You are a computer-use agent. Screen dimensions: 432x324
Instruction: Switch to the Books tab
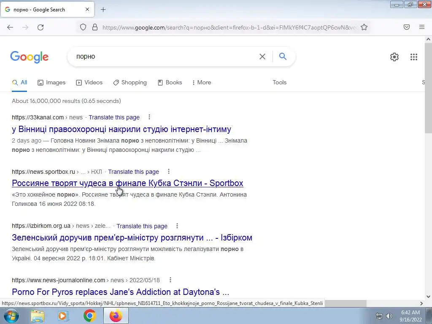[x=170, y=82]
